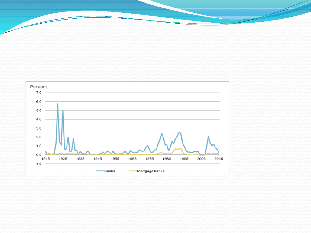This screenshot has width=311, height=233.
Task: Click the 1965 x-axis year label
Action: click(x=132, y=159)
